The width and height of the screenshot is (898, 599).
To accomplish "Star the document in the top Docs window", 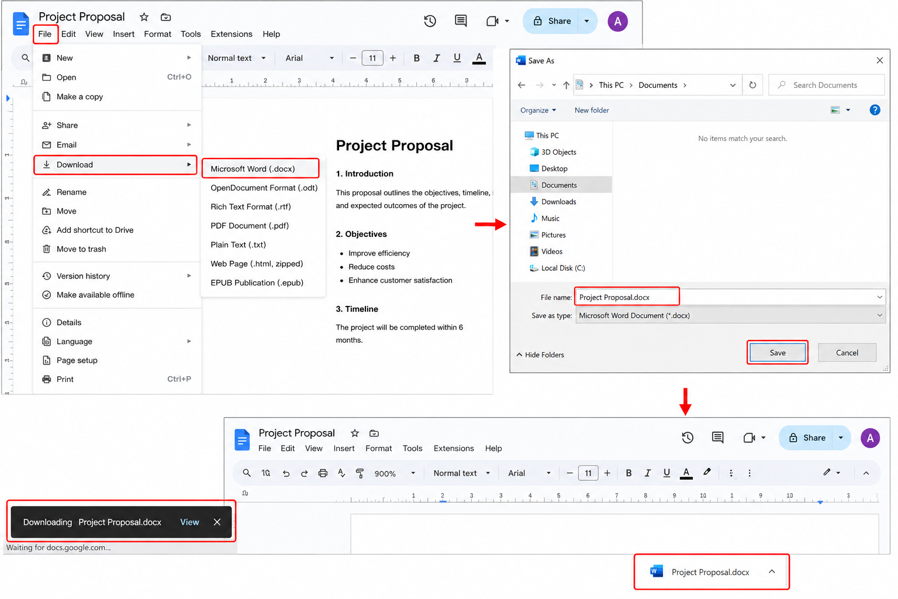I will [144, 17].
